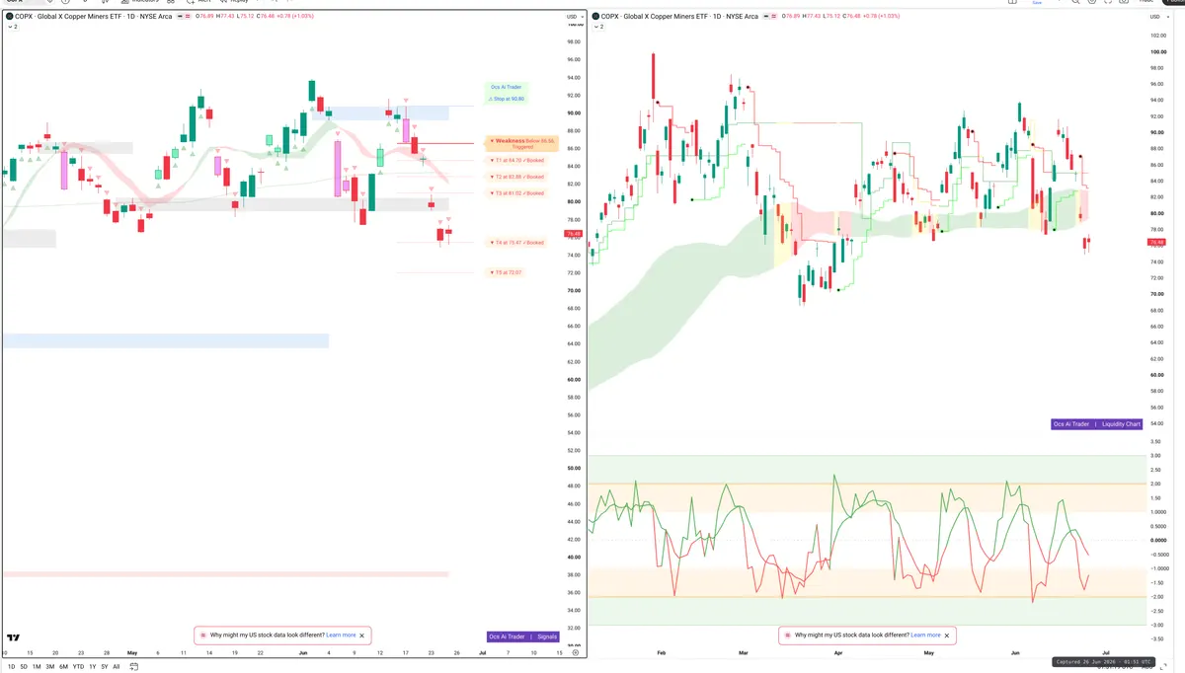The width and height of the screenshot is (1185, 673).
Task: Click the Stop at 90.80 label
Action: coord(507,99)
